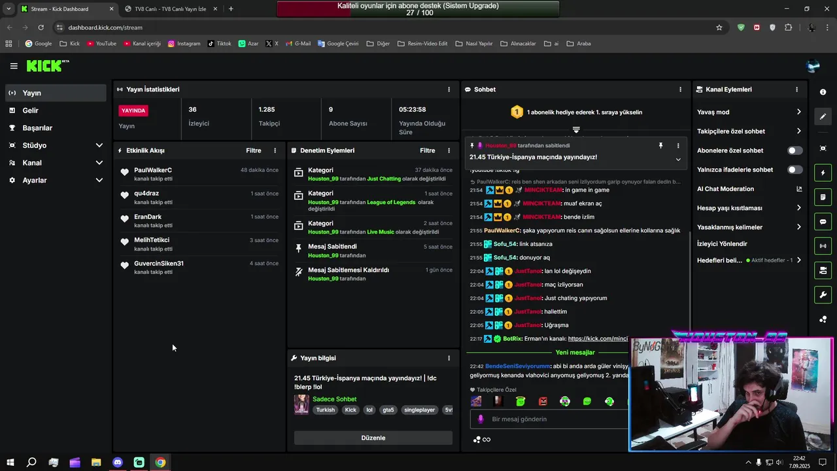Open Yayın İstatistikleri three-dot options
Image resolution: width=837 pixels, height=471 pixels.
tap(449, 90)
